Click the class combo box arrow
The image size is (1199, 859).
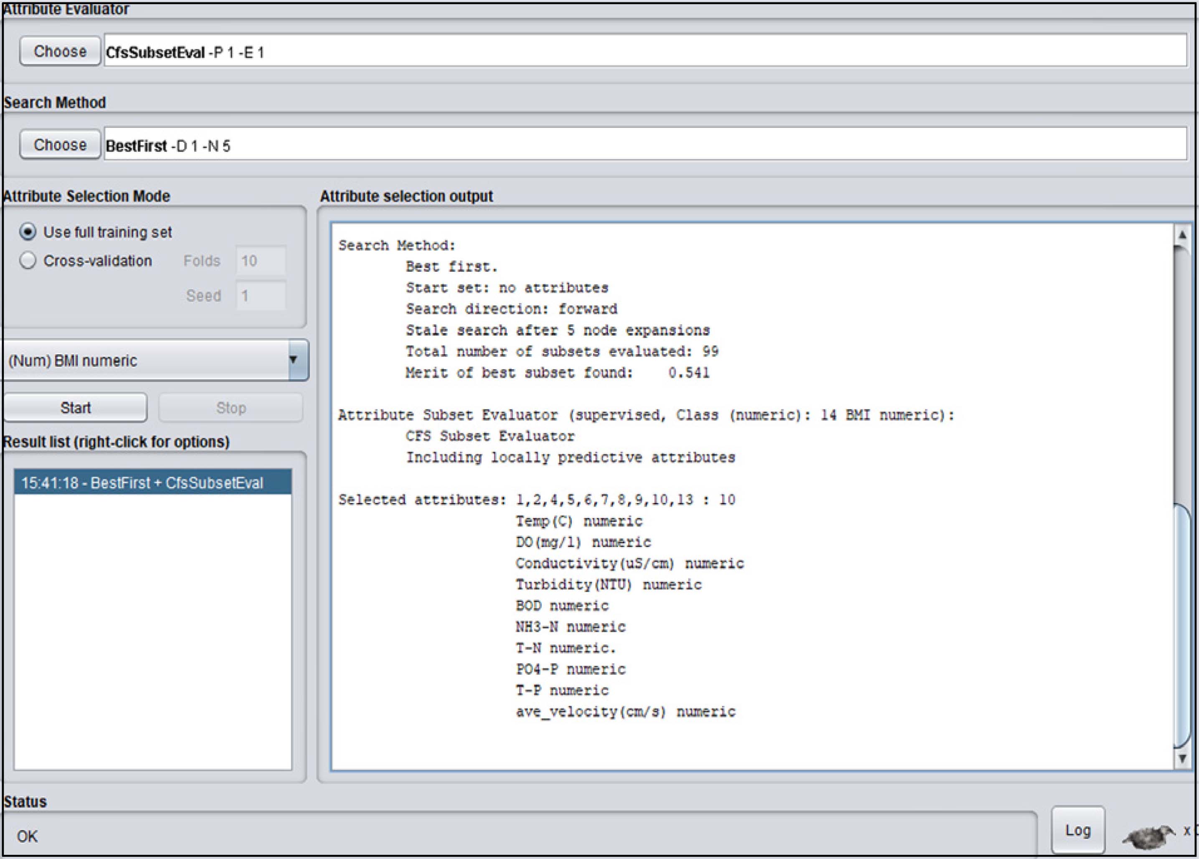[298, 360]
